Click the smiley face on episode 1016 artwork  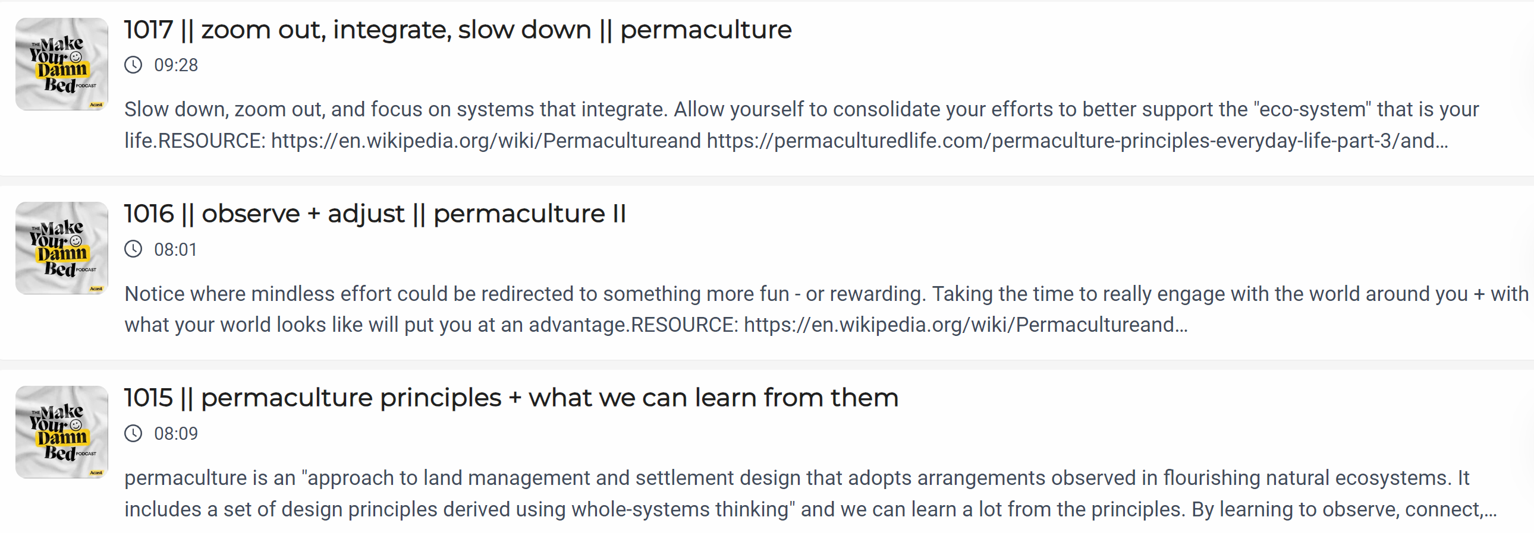point(76,240)
